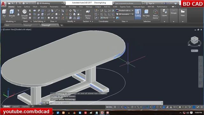Expand the Draw panel

click(x=53, y=21)
